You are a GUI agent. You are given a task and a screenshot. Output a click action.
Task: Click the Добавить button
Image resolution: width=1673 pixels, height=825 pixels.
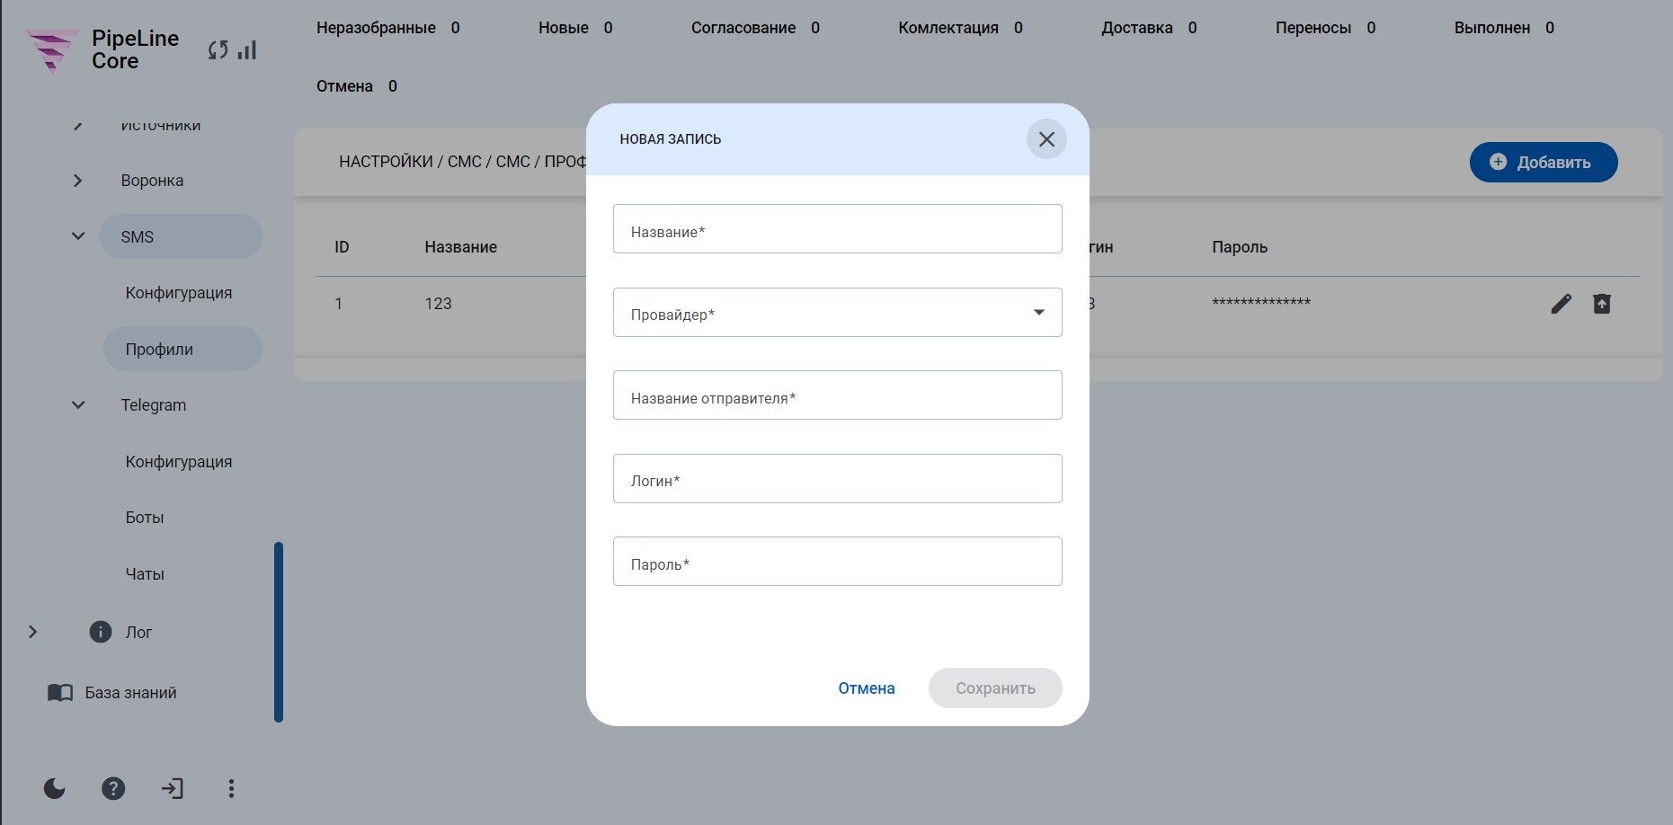click(x=1544, y=163)
